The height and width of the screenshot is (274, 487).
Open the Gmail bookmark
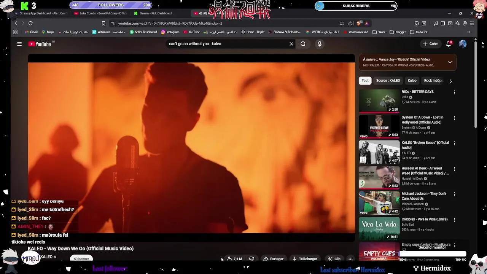pyautogui.click(x=31, y=32)
